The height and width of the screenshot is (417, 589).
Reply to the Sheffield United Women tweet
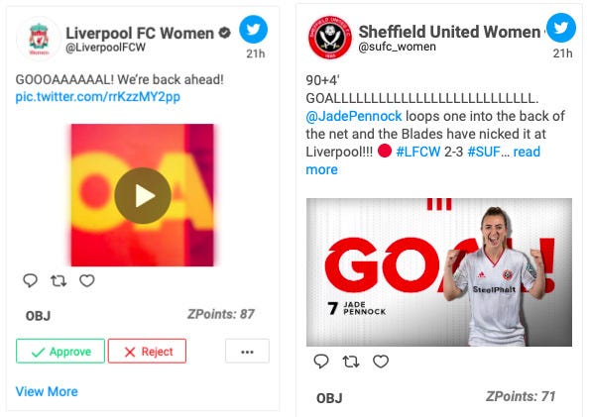[321, 362]
